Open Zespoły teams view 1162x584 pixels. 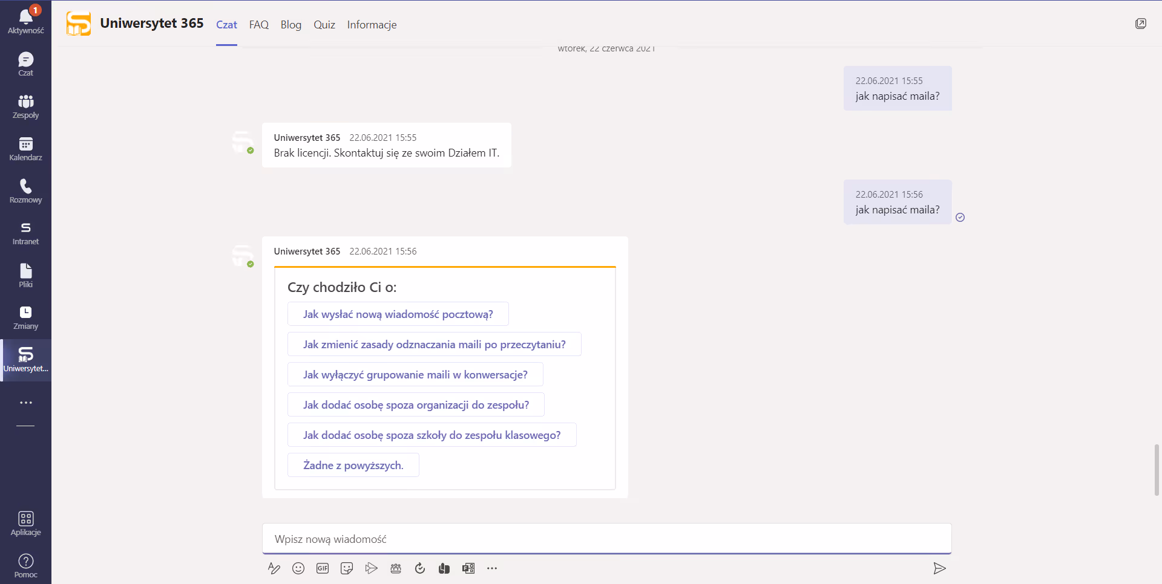coord(25,106)
